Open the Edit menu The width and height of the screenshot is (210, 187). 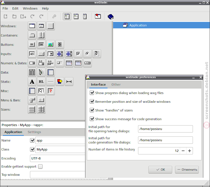[x=15, y=8]
